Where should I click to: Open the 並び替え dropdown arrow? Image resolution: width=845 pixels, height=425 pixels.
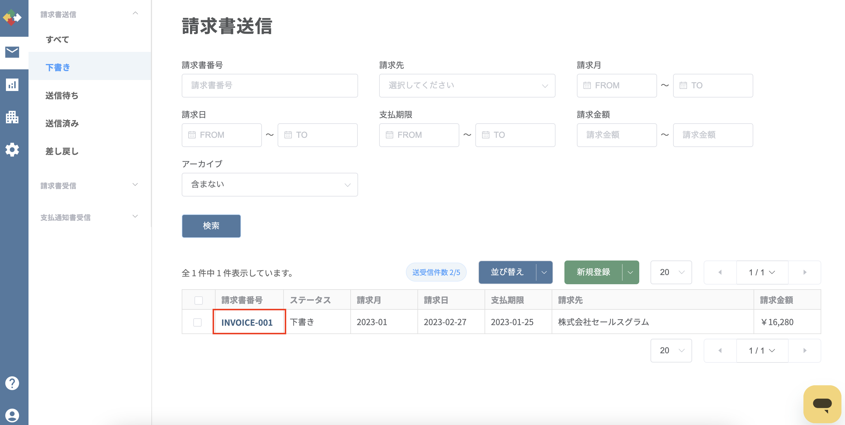coord(544,272)
